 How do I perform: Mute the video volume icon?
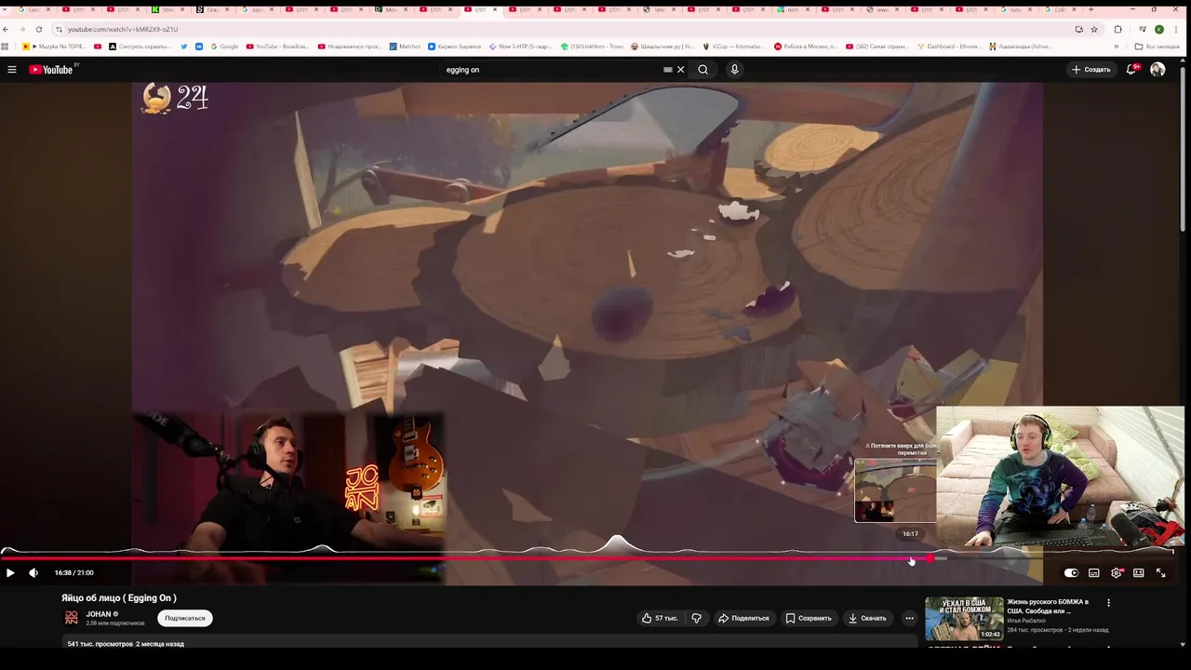33,573
